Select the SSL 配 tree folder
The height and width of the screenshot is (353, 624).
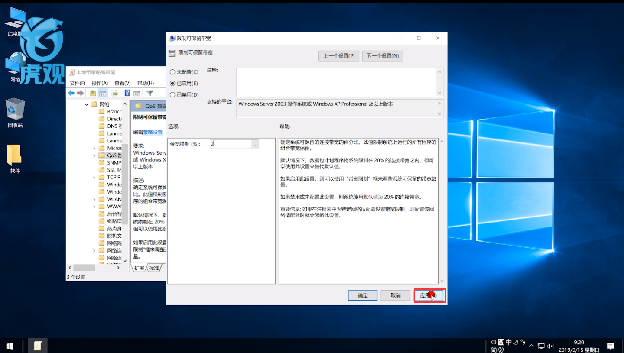(x=110, y=170)
